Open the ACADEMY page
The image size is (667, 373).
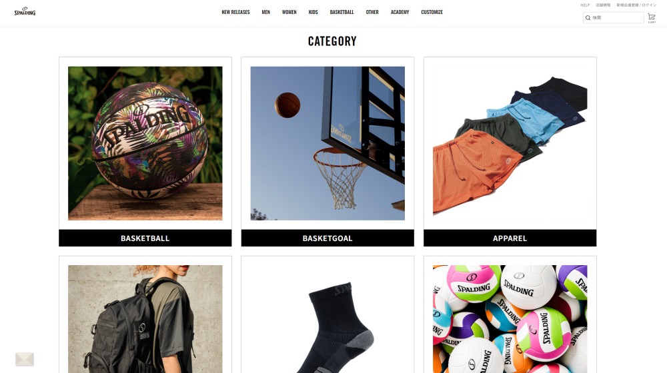pyautogui.click(x=400, y=12)
